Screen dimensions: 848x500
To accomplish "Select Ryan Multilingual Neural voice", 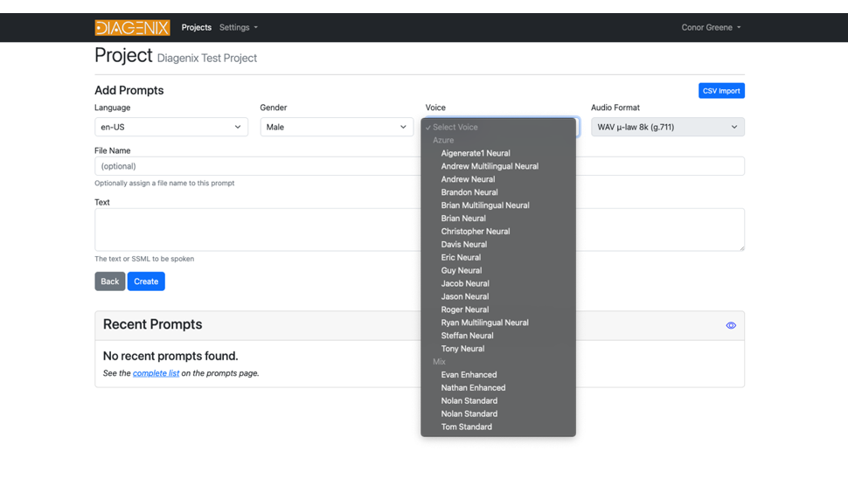I will click(x=498, y=323).
